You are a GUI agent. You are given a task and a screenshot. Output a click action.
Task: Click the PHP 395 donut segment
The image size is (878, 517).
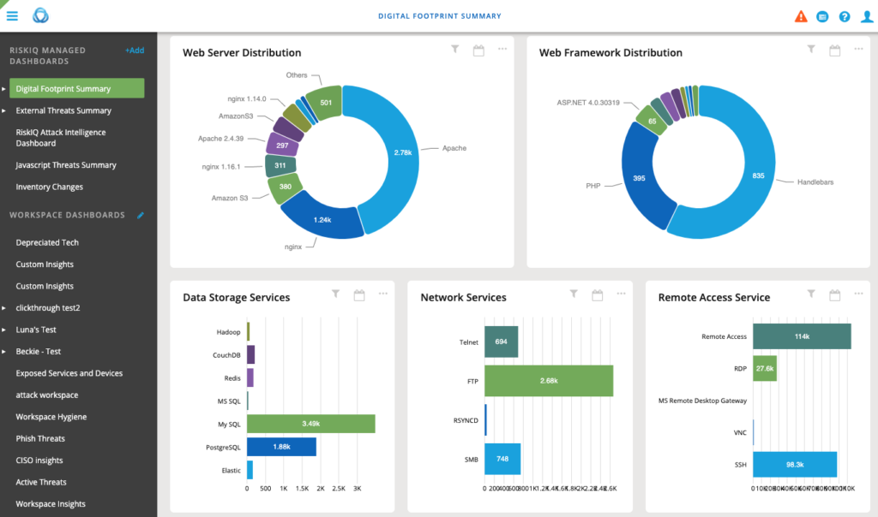639,178
